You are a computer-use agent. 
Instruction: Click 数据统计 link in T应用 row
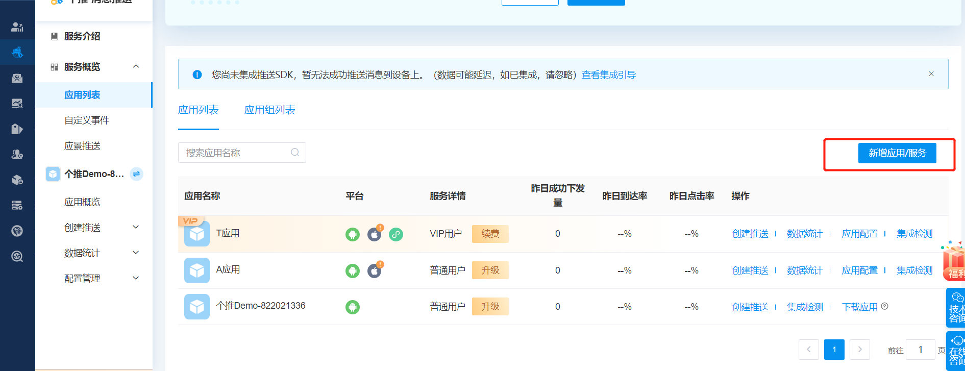pyautogui.click(x=805, y=234)
